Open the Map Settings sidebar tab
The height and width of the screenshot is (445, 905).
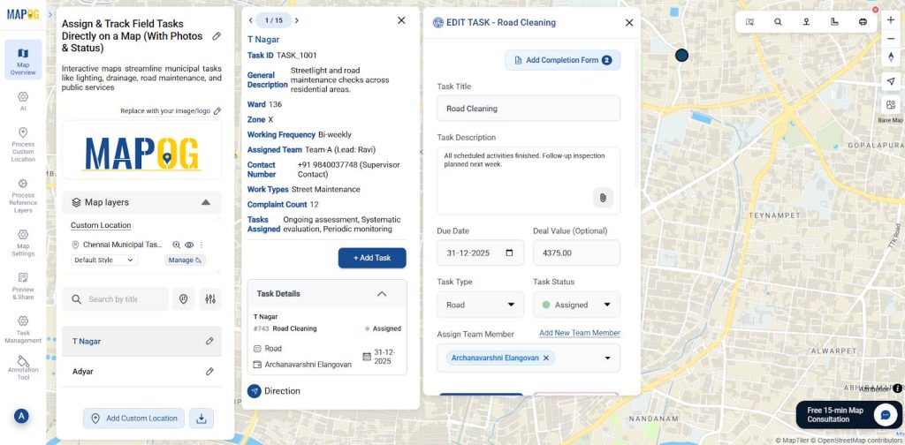23,241
